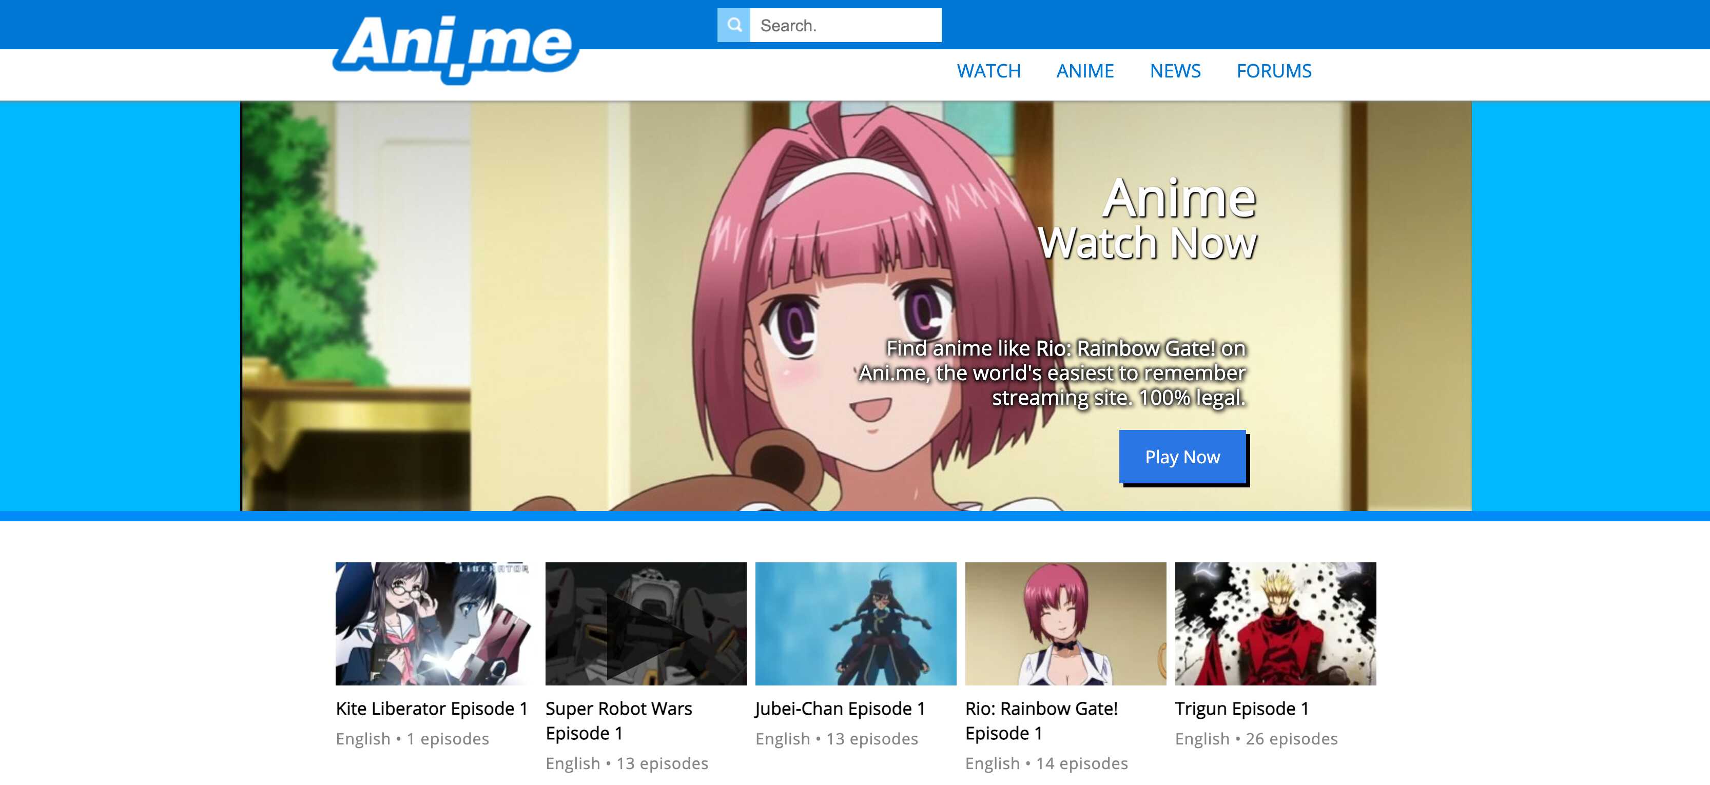Viewport: 1710px width, 785px height.
Task: Click the Trigun thumbnail image
Action: click(1274, 623)
